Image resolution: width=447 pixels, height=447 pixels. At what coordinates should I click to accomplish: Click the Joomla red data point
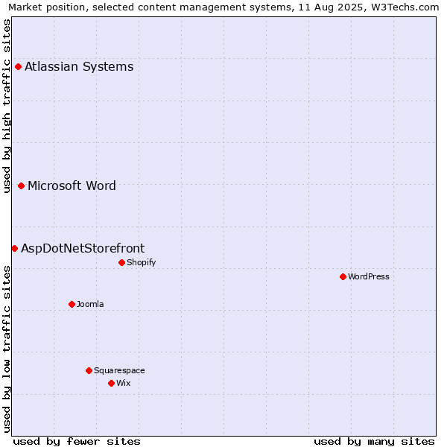(72, 304)
